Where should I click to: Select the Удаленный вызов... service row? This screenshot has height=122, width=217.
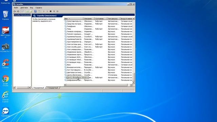coord(98,37)
